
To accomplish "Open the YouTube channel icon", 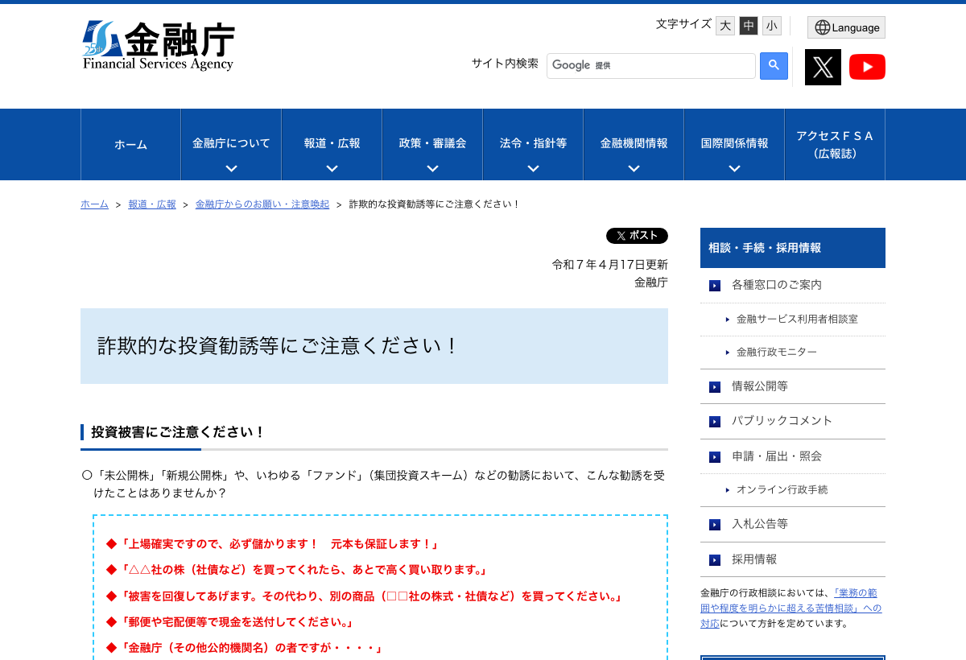I will [867, 67].
